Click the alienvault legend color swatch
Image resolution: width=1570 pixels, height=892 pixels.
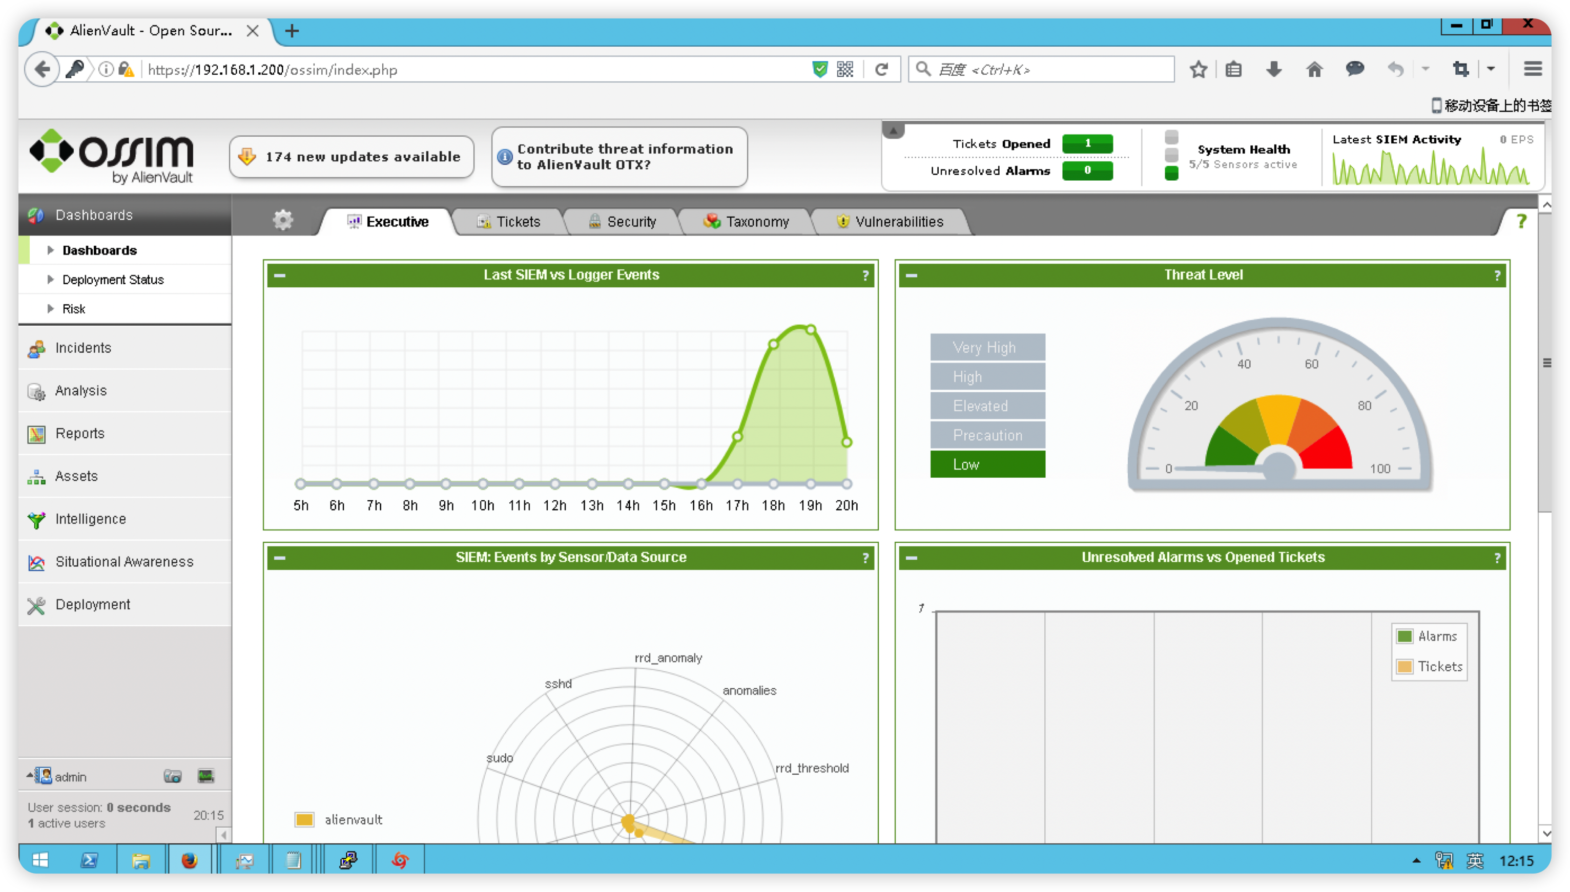click(x=304, y=820)
